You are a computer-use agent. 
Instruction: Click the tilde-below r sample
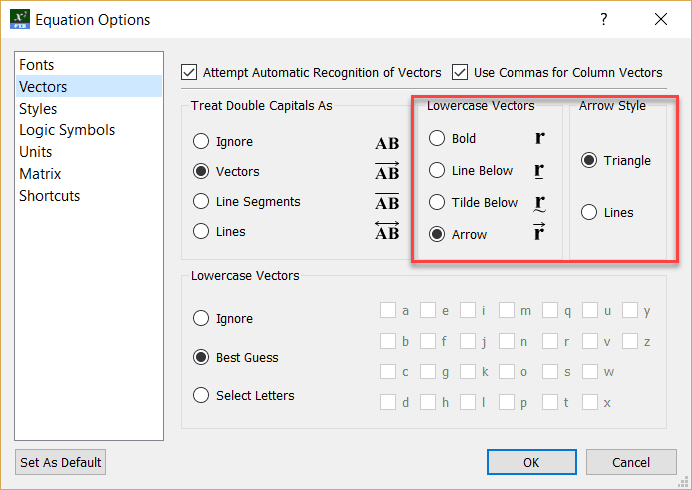(540, 203)
